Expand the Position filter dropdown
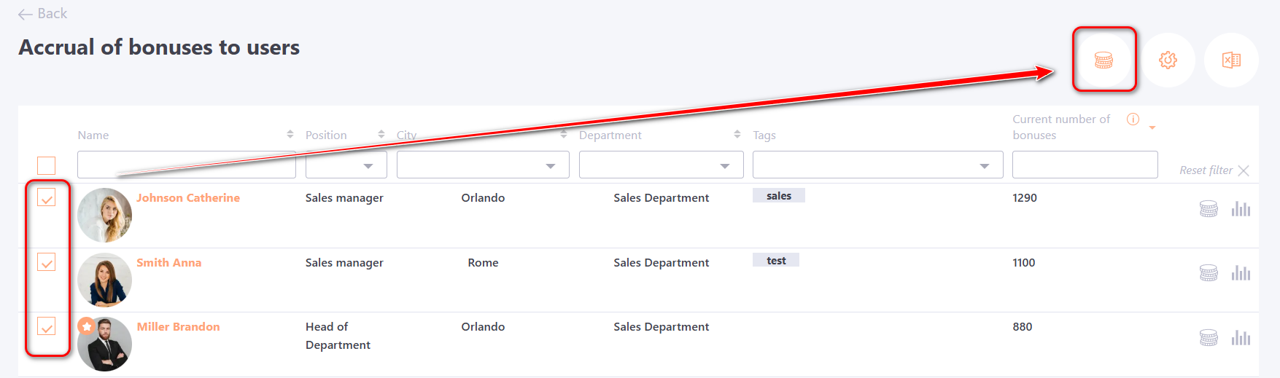 click(346, 165)
